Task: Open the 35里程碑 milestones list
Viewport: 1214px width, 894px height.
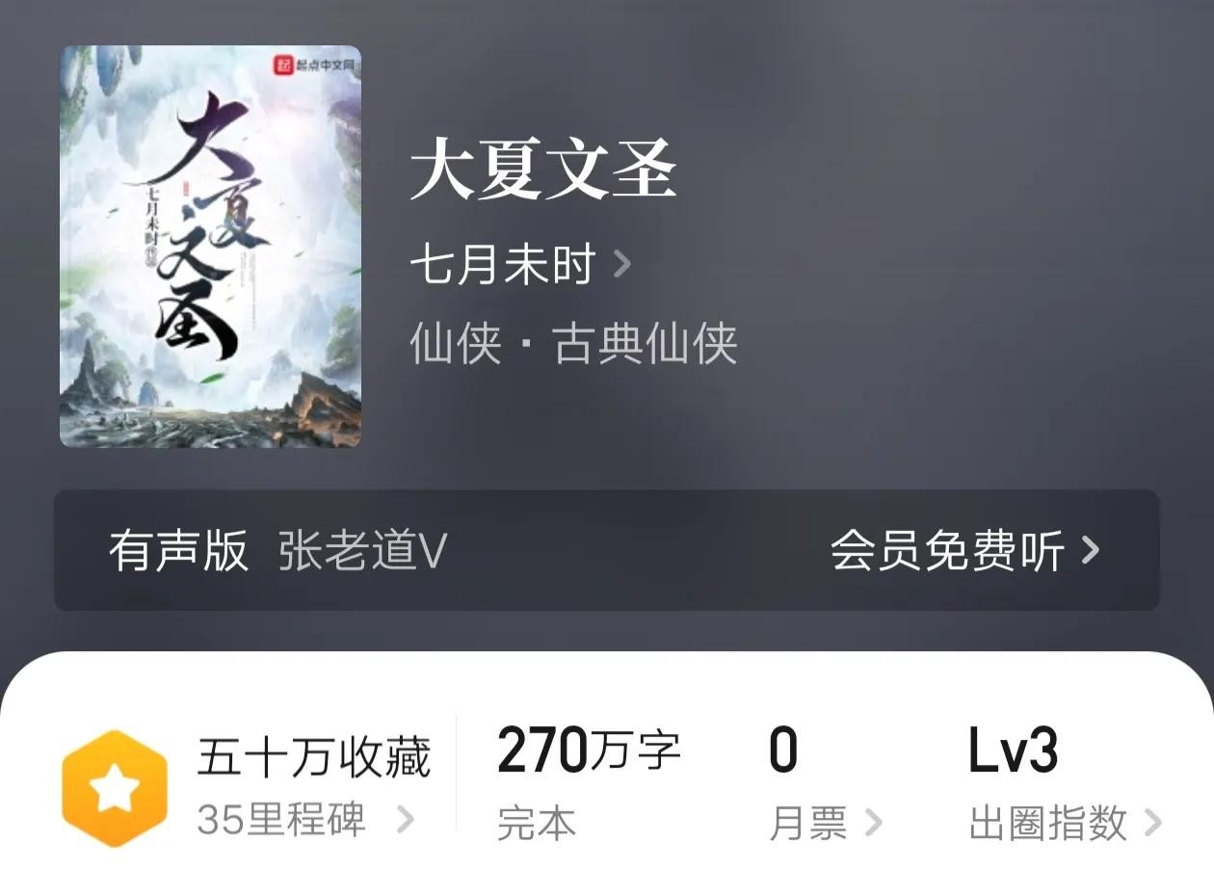Action: 281,820
